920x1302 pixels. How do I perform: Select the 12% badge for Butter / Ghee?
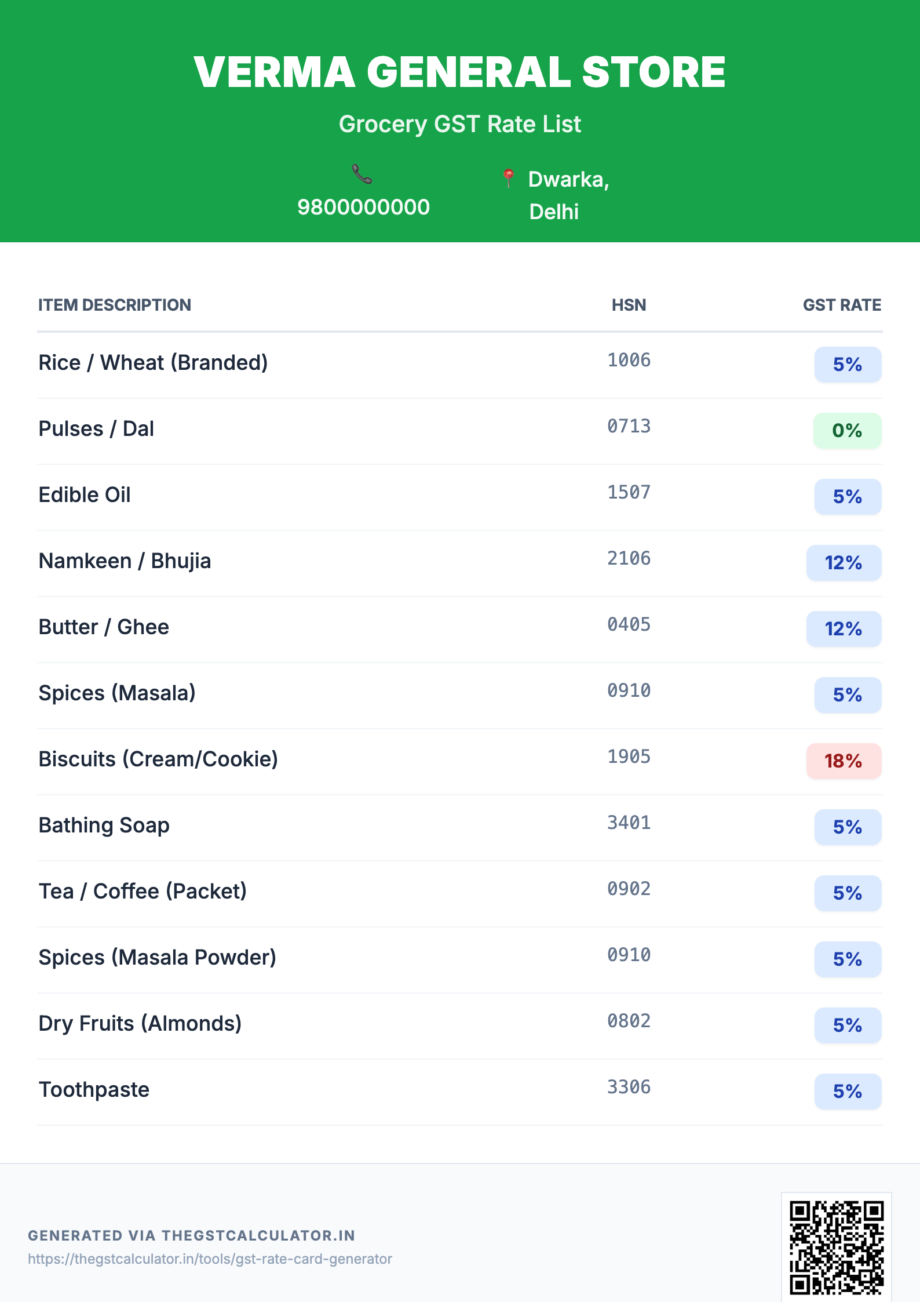click(844, 629)
